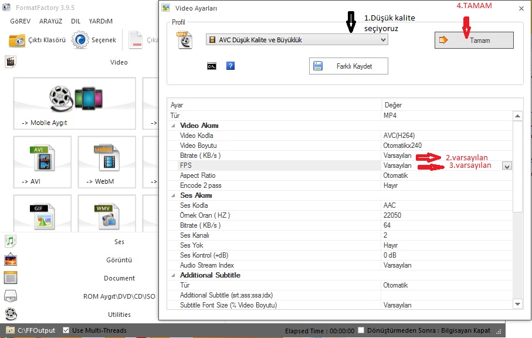Screen dimensions: 532x338
Task: Choose the AVI conversion icon
Action: 42,157
